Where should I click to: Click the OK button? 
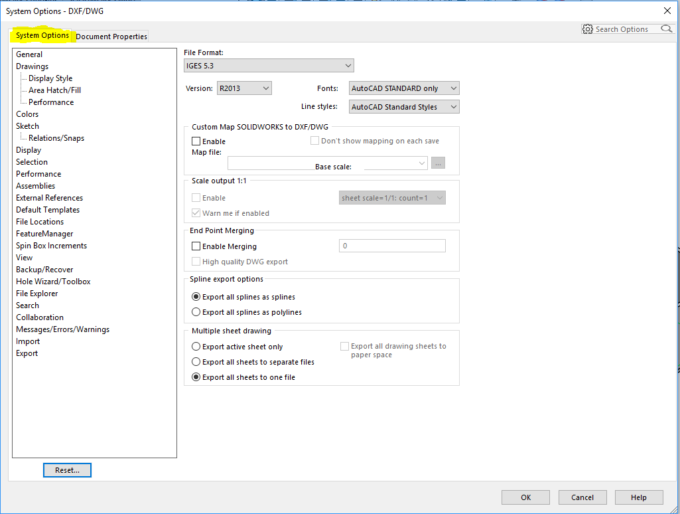(525, 497)
